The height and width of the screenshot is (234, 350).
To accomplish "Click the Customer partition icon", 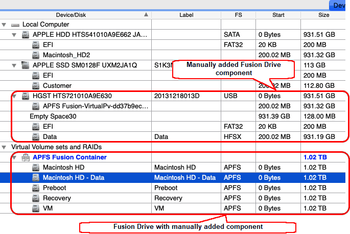I will click(35, 86).
